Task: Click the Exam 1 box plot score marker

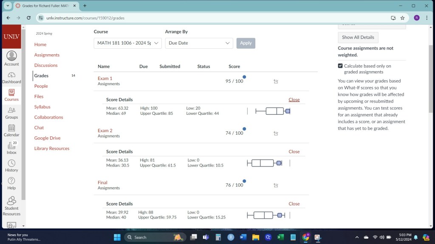Action: (288, 111)
